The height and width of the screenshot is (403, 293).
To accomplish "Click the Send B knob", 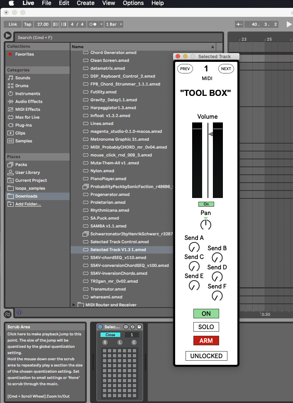I will pyautogui.click(x=217, y=257).
